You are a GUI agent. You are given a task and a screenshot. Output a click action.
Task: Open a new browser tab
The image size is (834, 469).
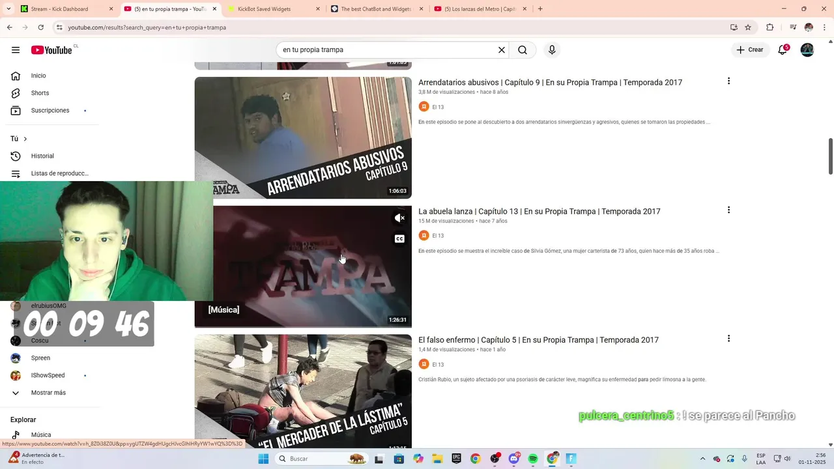[x=540, y=9]
